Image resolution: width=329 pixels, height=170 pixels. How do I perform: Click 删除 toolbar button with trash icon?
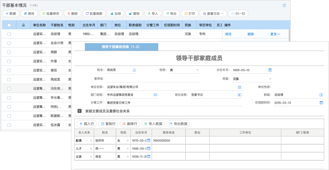73,13
